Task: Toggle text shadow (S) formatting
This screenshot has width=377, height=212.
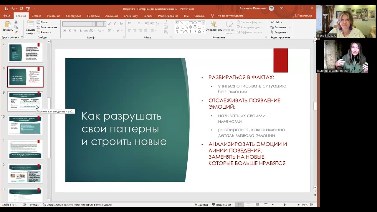Action: 81,31
